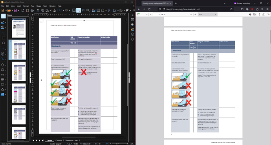Click the PDF zoom in plus button

[x=195, y=14]
